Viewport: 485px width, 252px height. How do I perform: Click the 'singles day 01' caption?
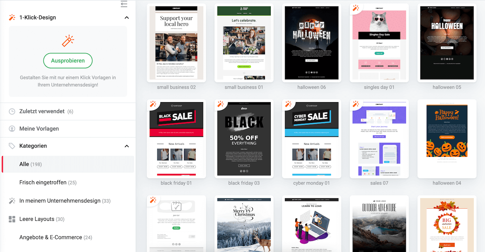379,87
